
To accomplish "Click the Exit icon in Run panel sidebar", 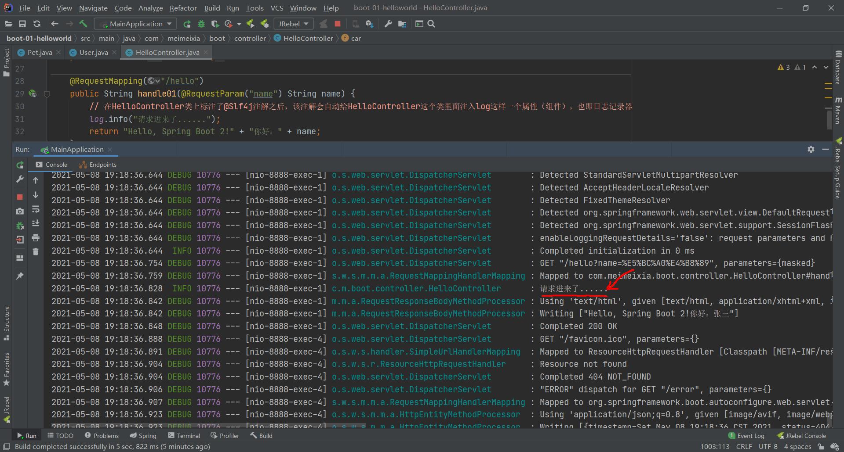I will click(x=20, y=240).
